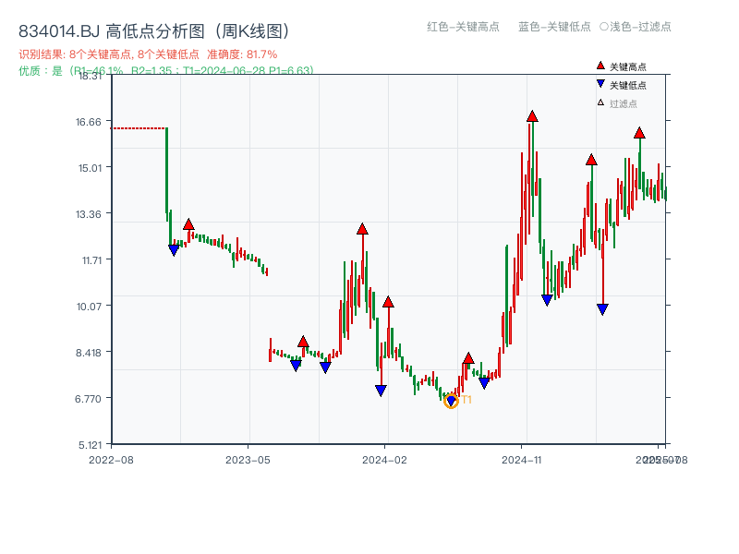Viewport: 739px width, 554px height.
Task: Click the red high-point triangle above the 2025 peak
Action: [638, 135]
